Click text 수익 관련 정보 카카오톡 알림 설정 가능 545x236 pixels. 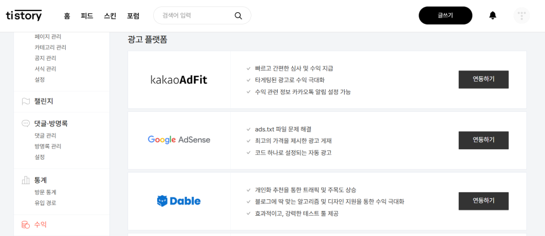coord(303,92)
